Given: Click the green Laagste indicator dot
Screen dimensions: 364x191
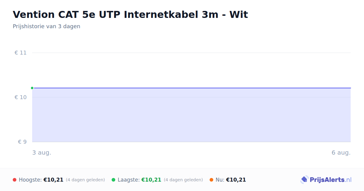Looking at the screenshot, I should coord(113,180).
